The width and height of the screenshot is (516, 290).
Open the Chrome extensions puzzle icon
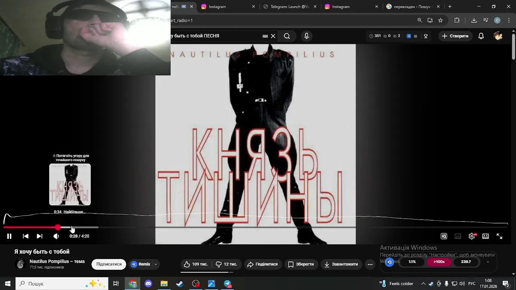(x=457, y=20)
